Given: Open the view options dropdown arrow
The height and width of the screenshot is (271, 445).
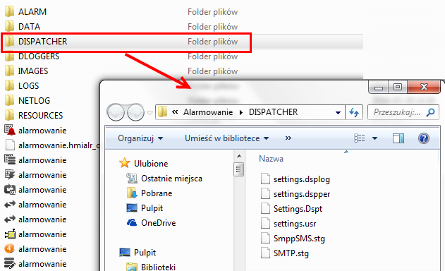Looking at the screenshot, I should point(374,138).
